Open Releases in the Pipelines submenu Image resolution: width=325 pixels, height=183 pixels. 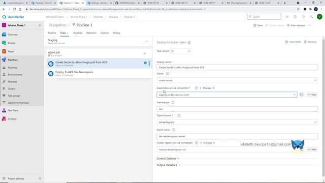click(12, 82)
